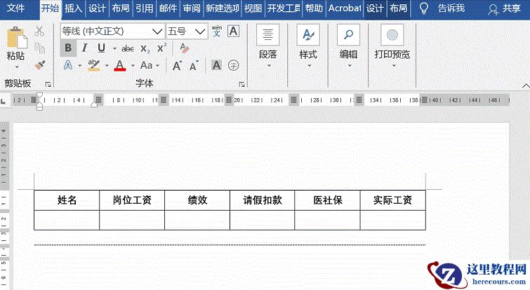Expand the Styles (样式) group
530x290 pixels.
(308, 46)
